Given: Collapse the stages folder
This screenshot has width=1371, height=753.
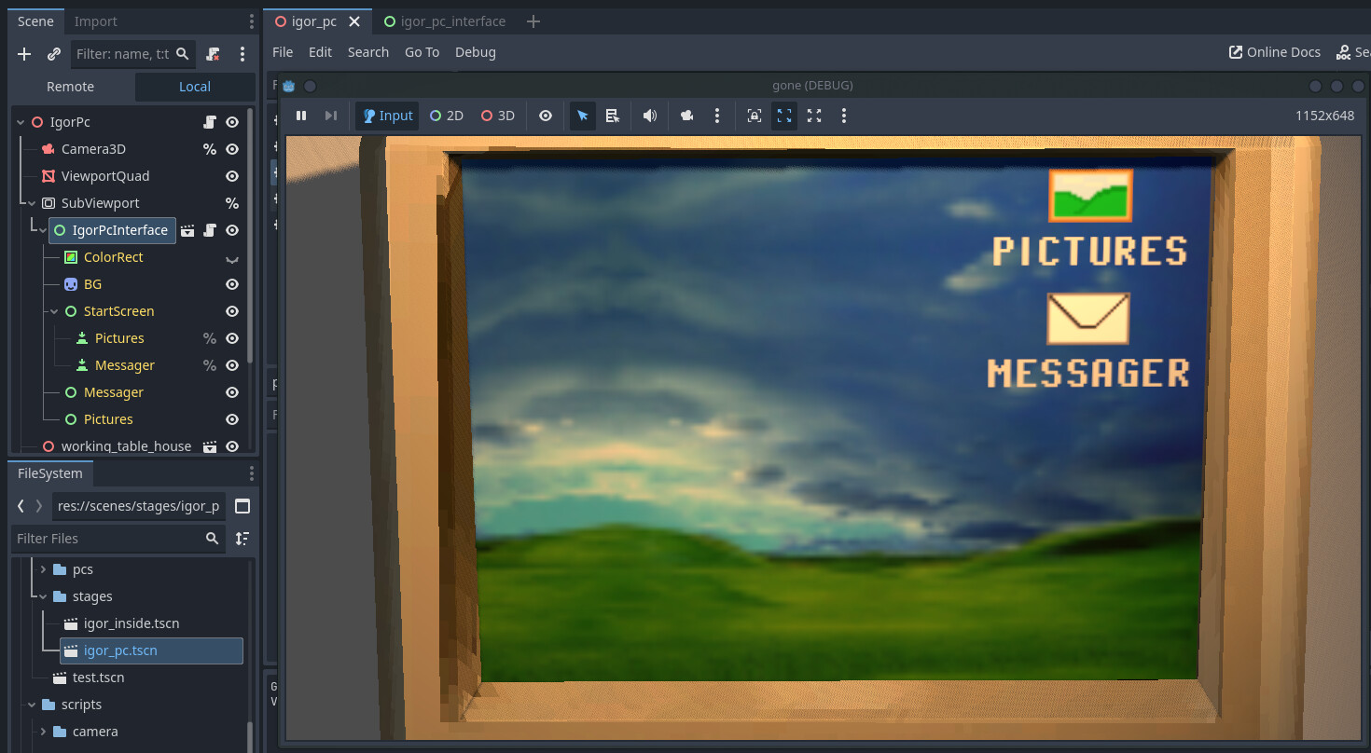Looking at the screenshot, I should point(42,596).
